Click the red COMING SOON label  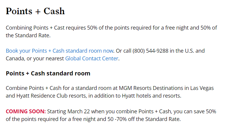[26, 112]
